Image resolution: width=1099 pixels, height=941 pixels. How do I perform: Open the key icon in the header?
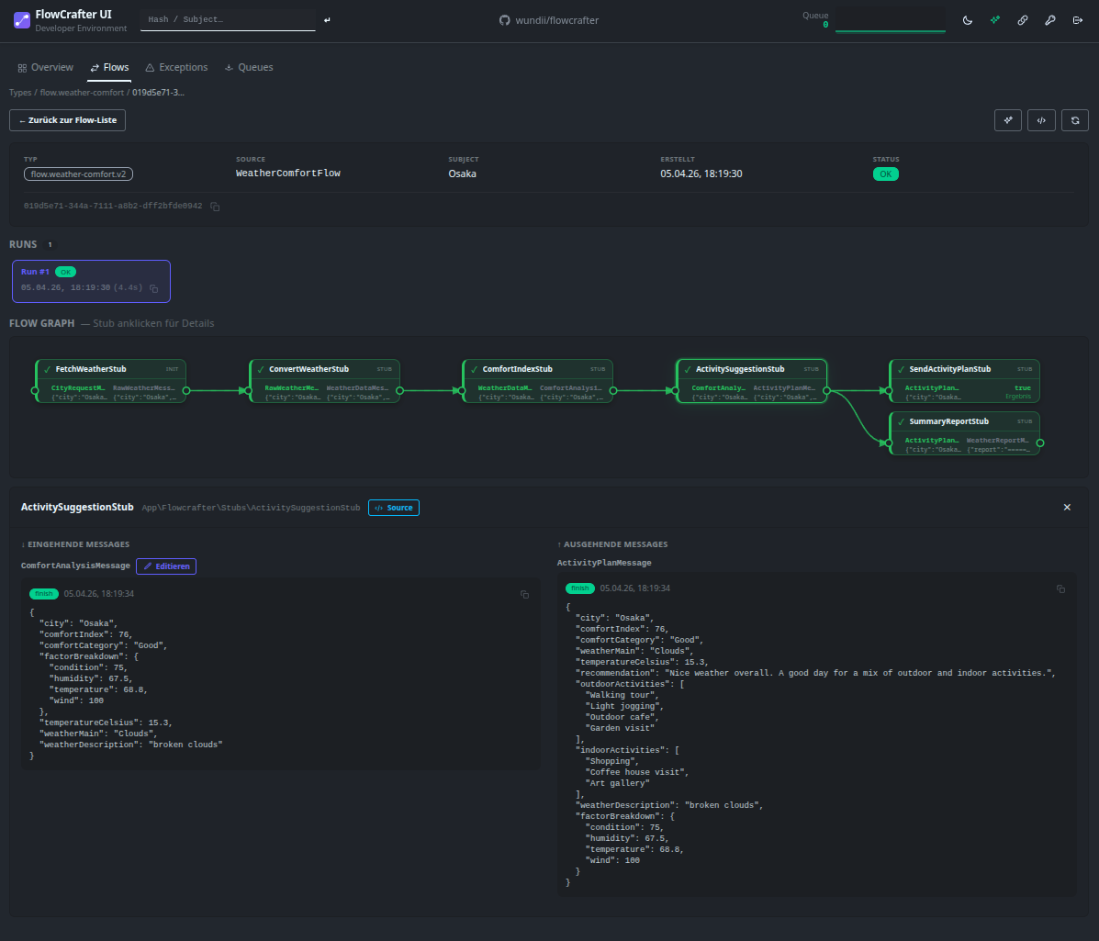[x=1050, y=20]
